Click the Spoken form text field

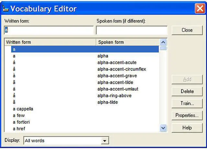[132, 30]
